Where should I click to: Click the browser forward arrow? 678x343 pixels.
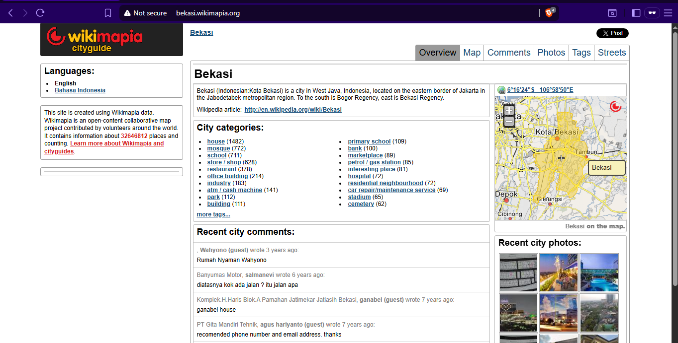pos(25,13)
